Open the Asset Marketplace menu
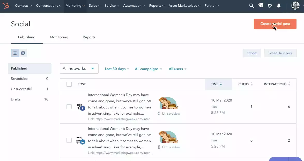 tap(184, 6)
